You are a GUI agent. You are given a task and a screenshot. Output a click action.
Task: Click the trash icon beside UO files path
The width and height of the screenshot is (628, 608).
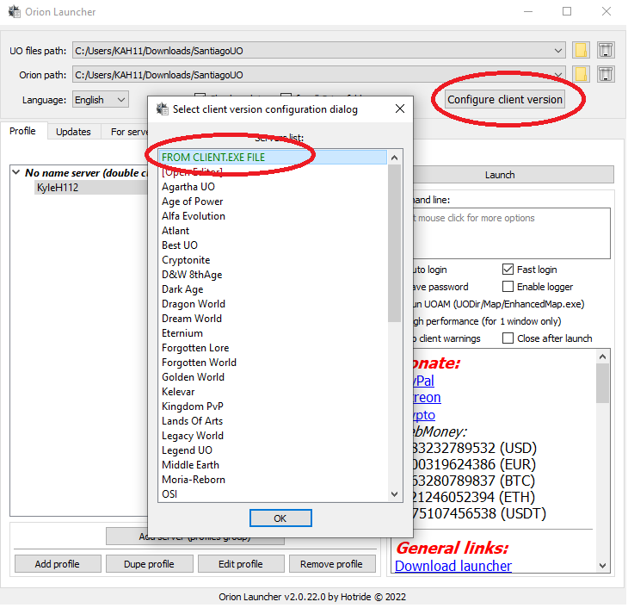click(606, 50)
